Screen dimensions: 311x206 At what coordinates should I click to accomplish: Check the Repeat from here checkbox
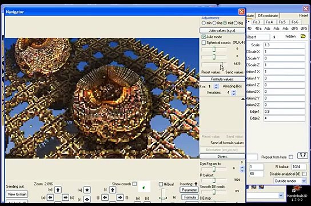tap(291, 157)
